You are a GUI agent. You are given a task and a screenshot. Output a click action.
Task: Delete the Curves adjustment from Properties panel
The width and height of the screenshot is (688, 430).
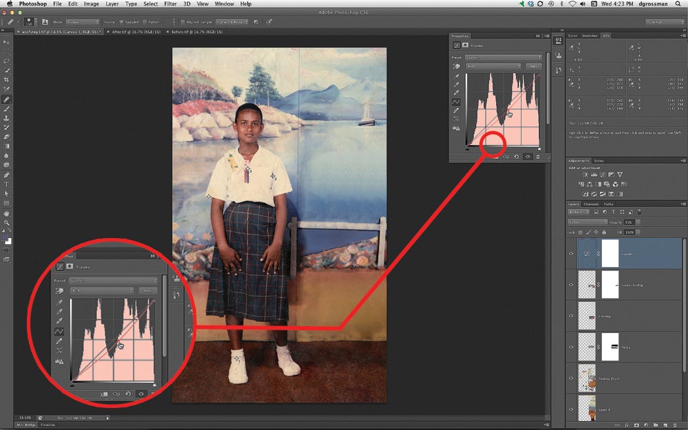(538, 157)
